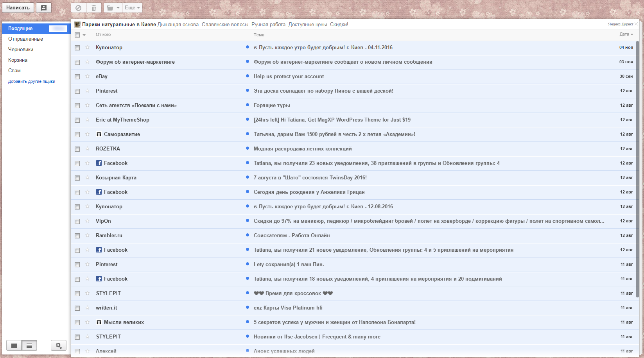Expand the Еще menu
Screen dimensions: 644x358
[x=132, y=8]
